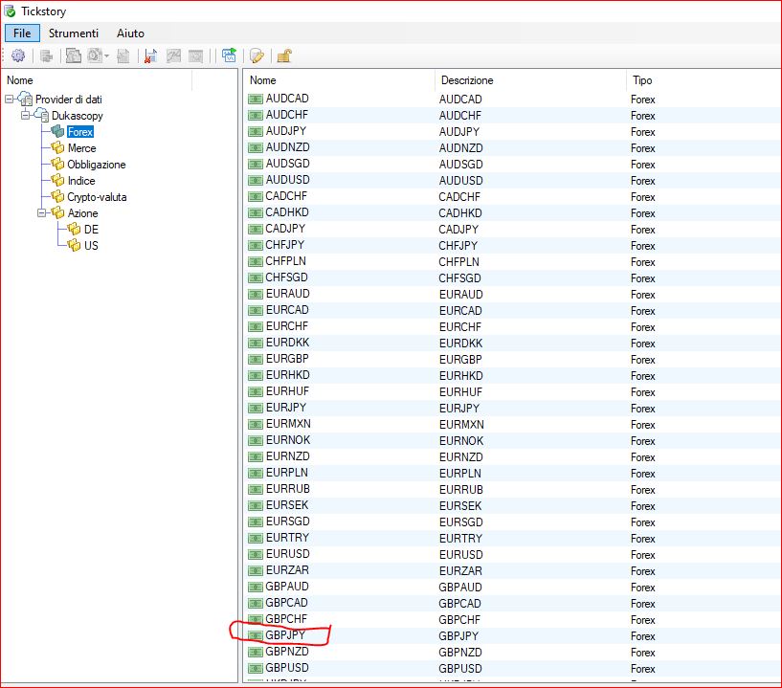Click the grayed single page toolbar icon

click(123, 55)
